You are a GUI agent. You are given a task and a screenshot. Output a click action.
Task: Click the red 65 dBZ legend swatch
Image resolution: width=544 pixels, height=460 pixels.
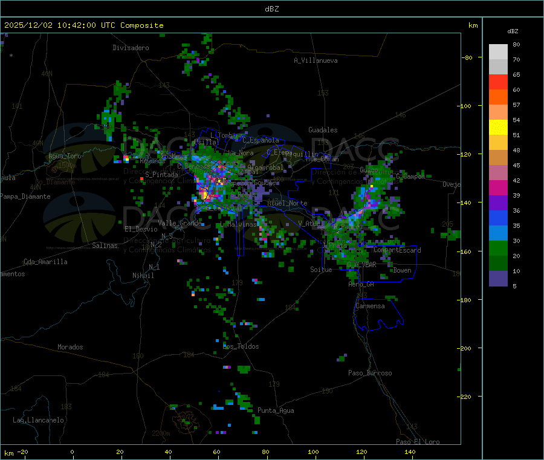(x=498, y=82)
